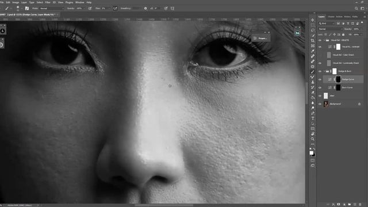Image resolution: width=368 pixels, height=207 pixels.
Task: Open the layer Kind filter dropdown
Action: pos(327,24)
